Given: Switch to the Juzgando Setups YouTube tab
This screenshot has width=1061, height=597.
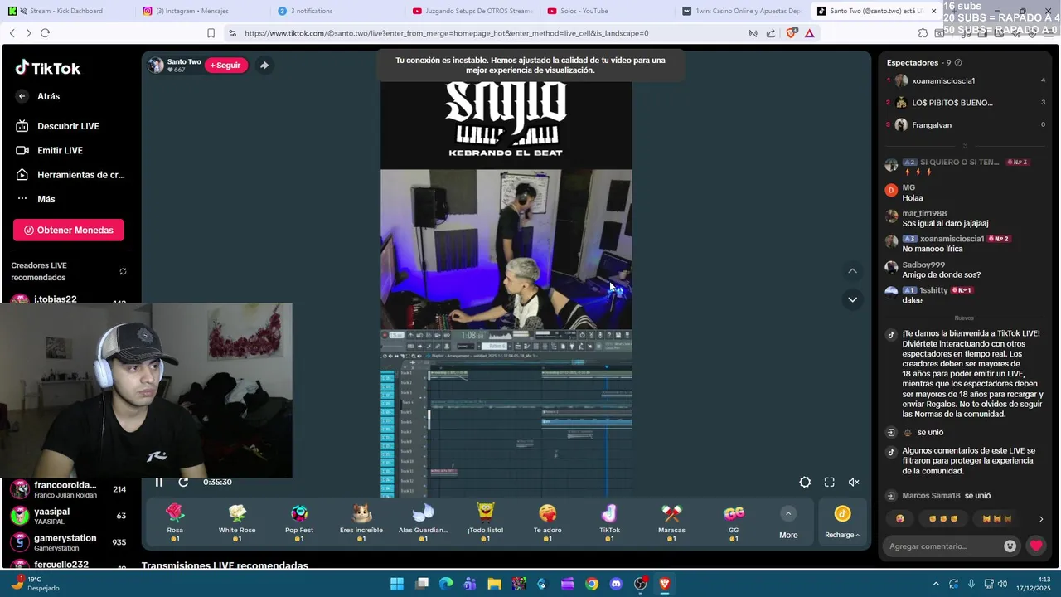Looking at the screenshot, I should 472,11.
